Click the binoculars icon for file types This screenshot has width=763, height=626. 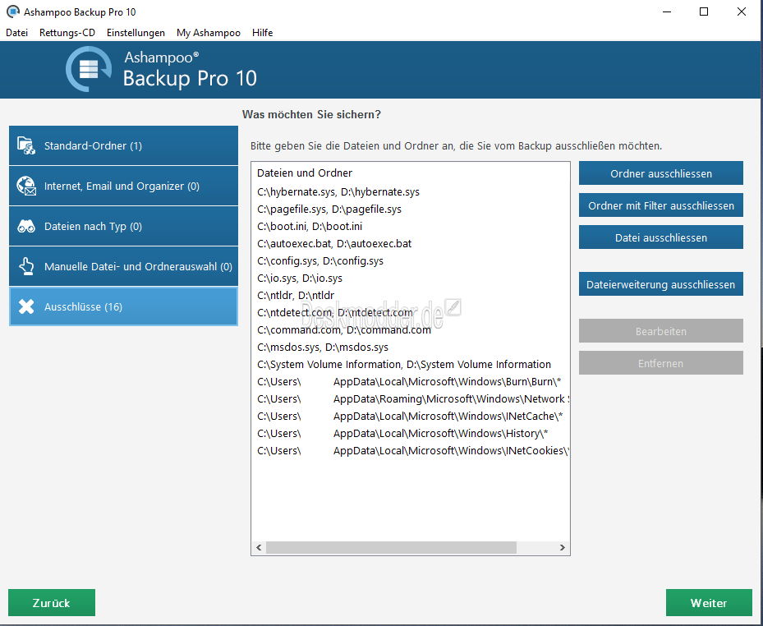(25, 227)
